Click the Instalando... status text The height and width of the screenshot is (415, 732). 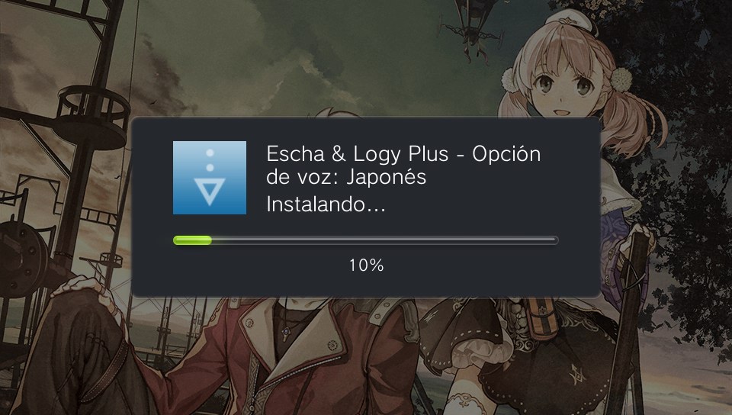tap(326, 204)
